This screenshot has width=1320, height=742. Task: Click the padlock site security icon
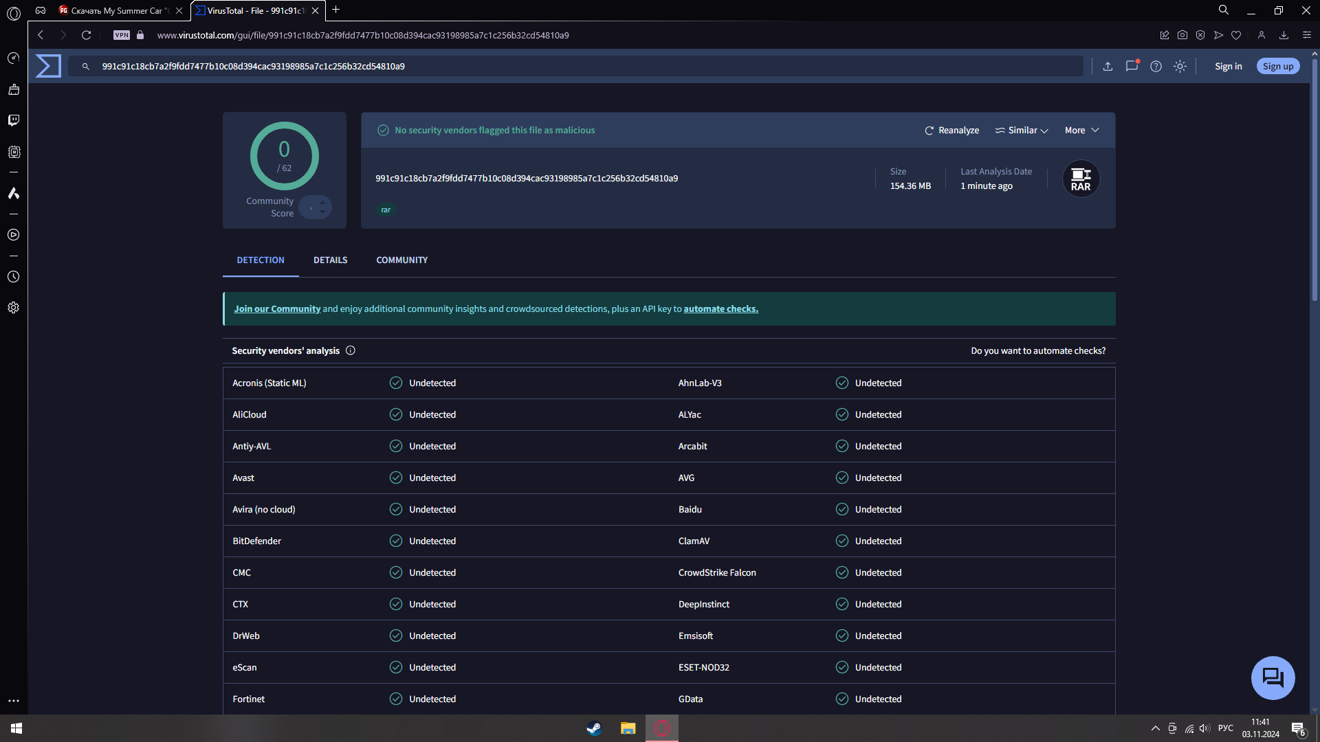[x=140, y=35]
